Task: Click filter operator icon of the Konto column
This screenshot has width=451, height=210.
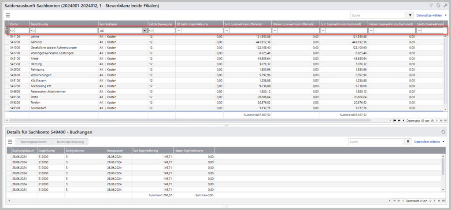Action: click(x=12, y=31)
